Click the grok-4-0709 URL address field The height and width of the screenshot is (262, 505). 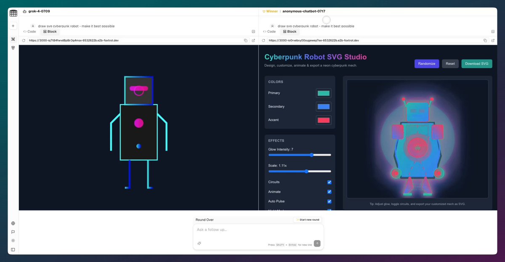(x=135, y=40)
